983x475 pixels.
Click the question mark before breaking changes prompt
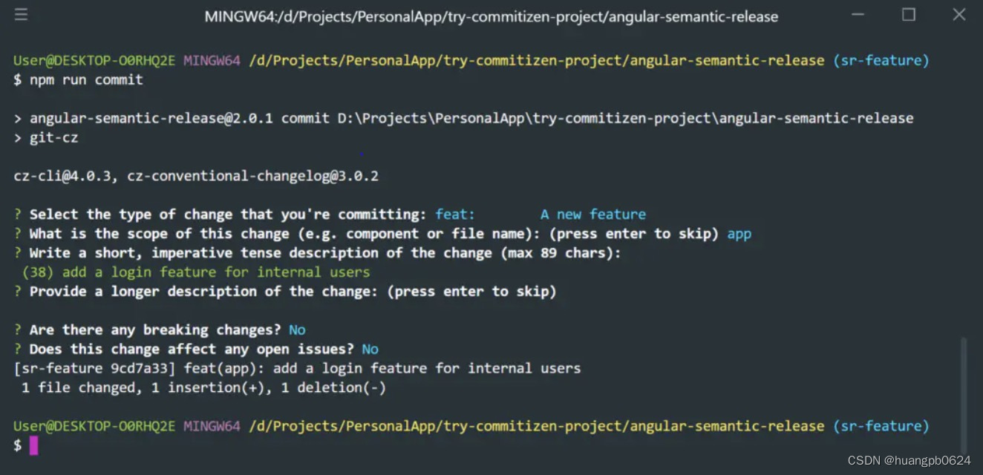(x=16, y=330)
